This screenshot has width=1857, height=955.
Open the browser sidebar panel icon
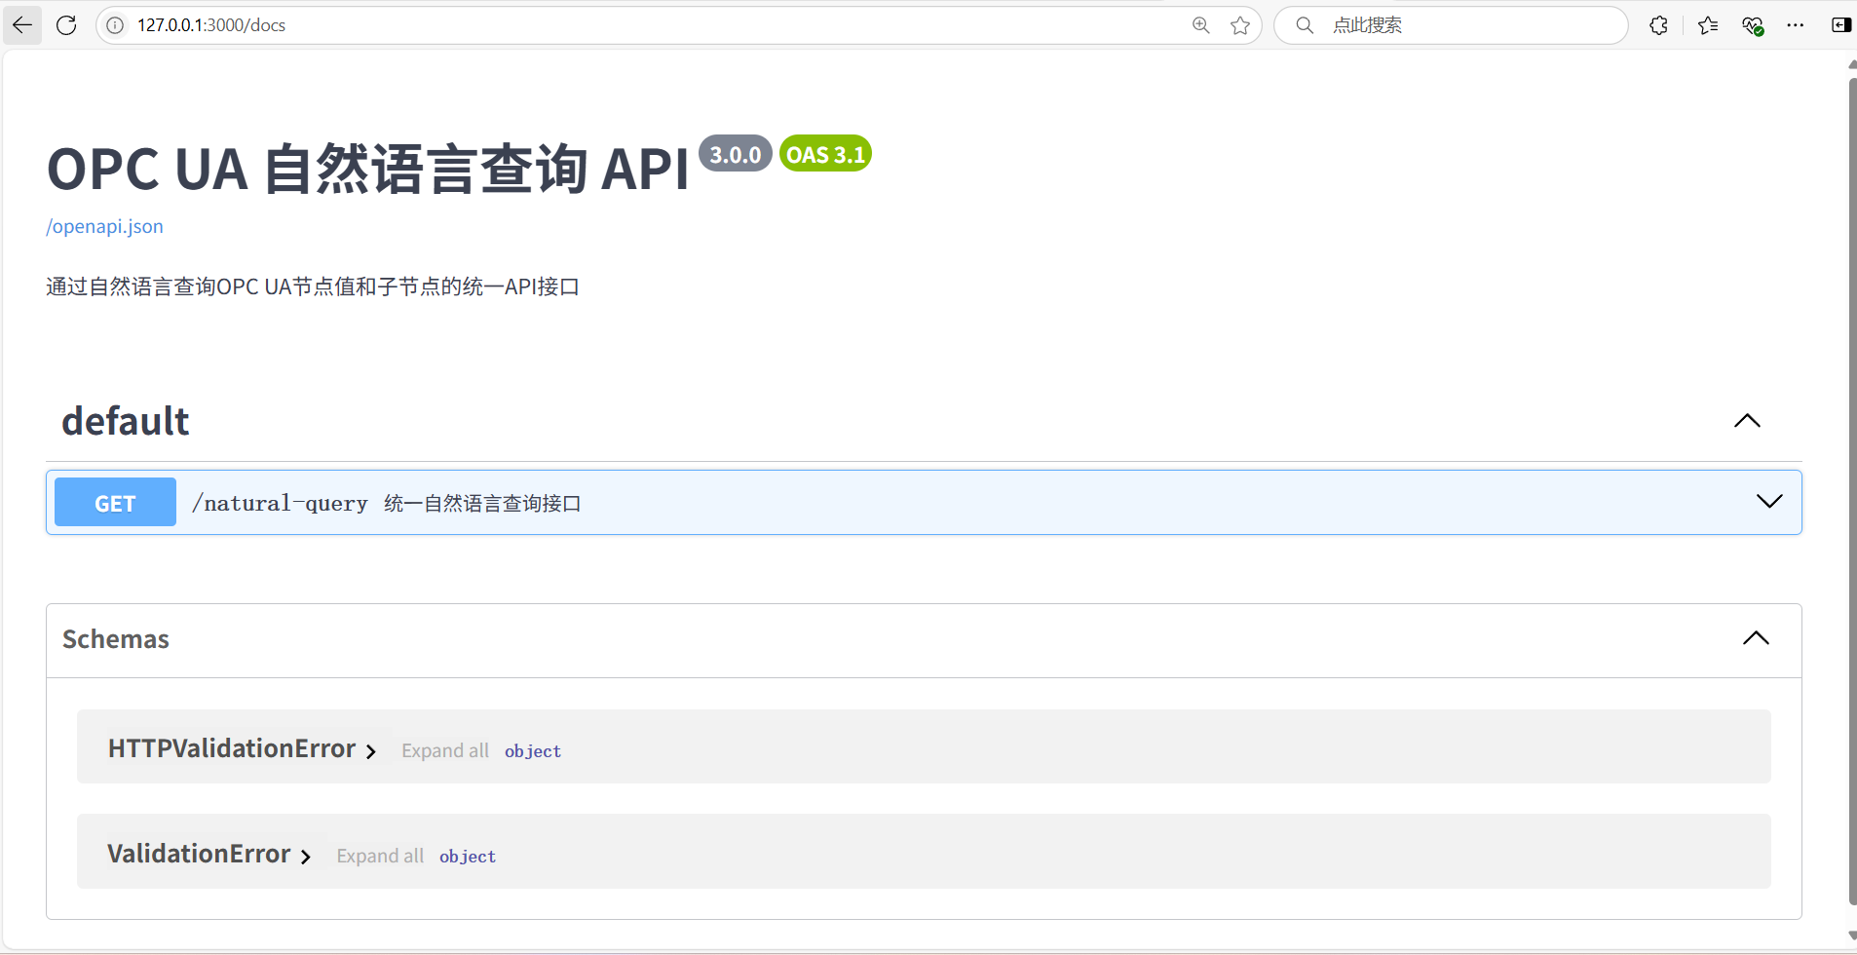pyautogui.click(x=1840, y=25)
